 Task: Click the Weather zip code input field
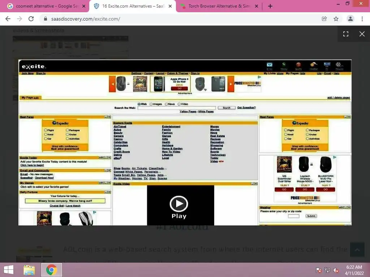[293, 216]
